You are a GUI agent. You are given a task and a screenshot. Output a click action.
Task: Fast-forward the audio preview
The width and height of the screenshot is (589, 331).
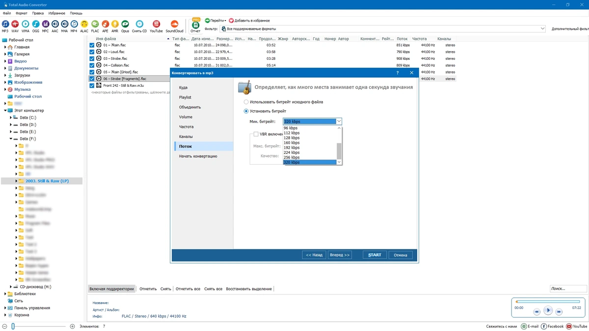(x=560, y=311)
